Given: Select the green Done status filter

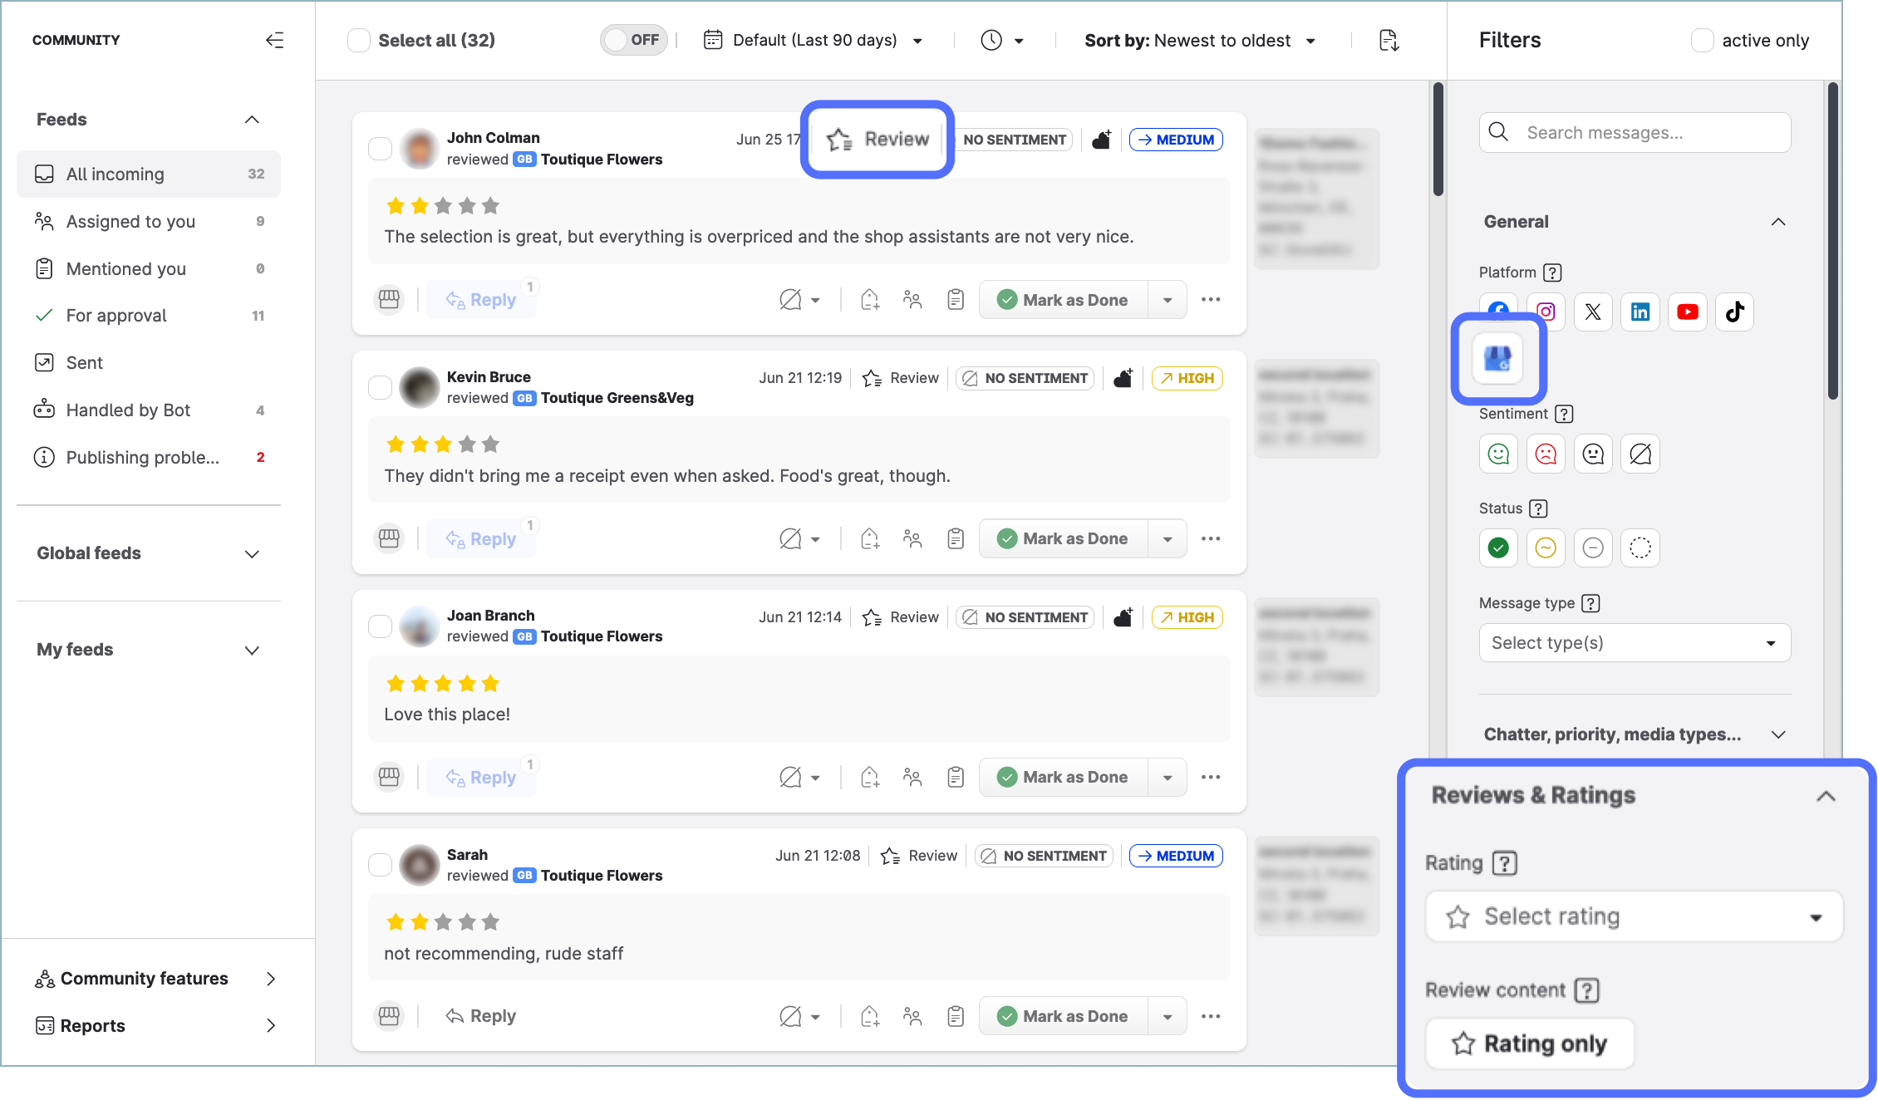Looking at the screenshot, I should [x=1498, y=548].
